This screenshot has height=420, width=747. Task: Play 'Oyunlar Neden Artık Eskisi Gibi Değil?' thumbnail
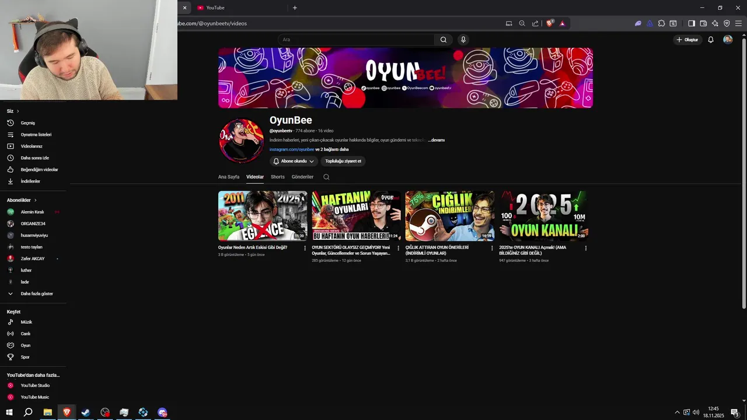[263, 216]
